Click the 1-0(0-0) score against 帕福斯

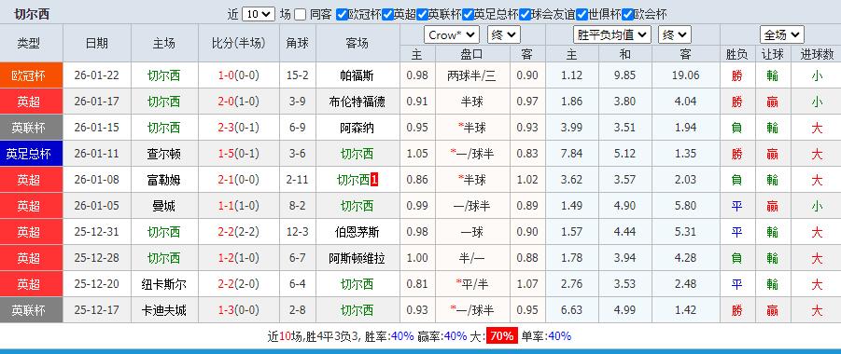(x=239, y=75)
